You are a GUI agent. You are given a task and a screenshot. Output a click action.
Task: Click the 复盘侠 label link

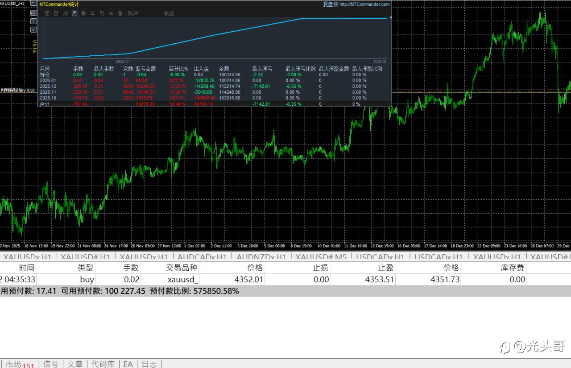(330, 4)
